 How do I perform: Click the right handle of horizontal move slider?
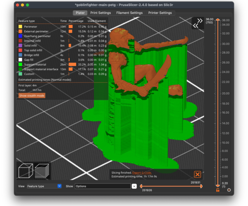201,186
